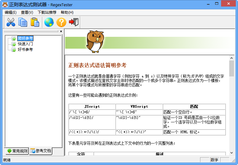
Task: Click the scrollbar down arrow in document
Action: click(x=231, y=153)
